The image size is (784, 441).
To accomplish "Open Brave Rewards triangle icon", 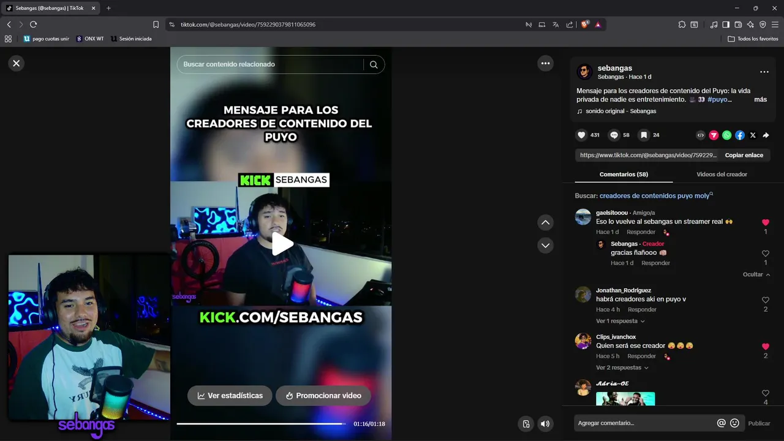I will [x=598, y=24].
